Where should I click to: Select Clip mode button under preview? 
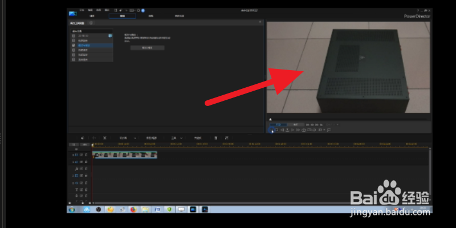pos(278,124)
